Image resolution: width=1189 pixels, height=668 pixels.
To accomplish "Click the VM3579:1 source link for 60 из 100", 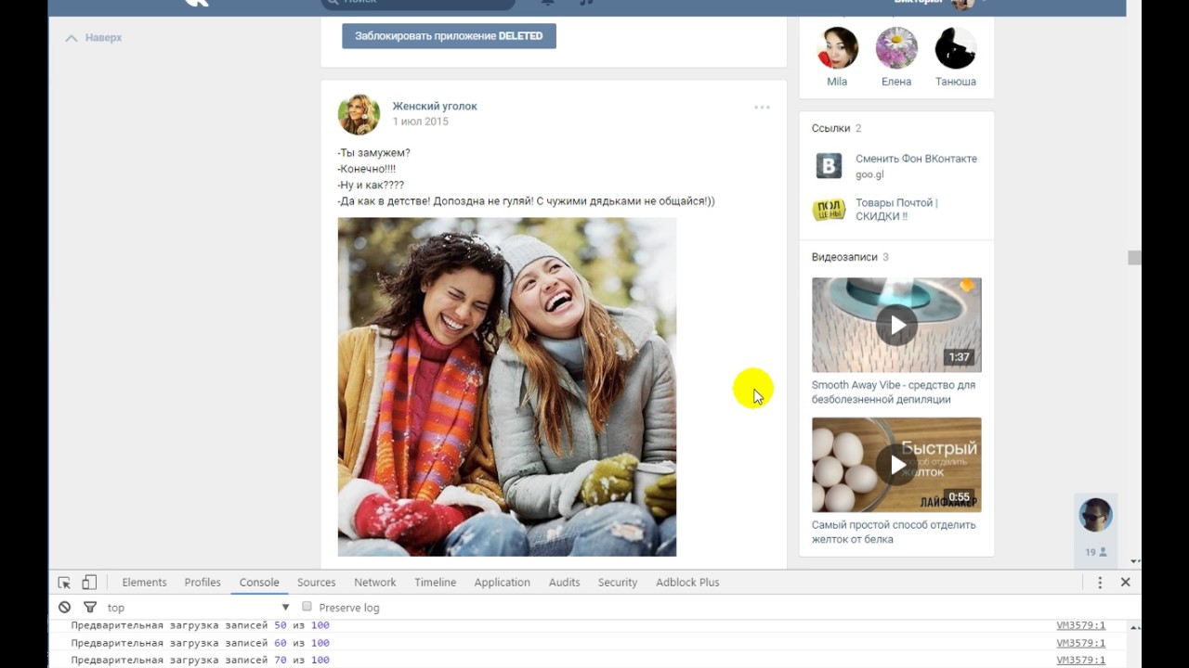I will (1080, 643).
